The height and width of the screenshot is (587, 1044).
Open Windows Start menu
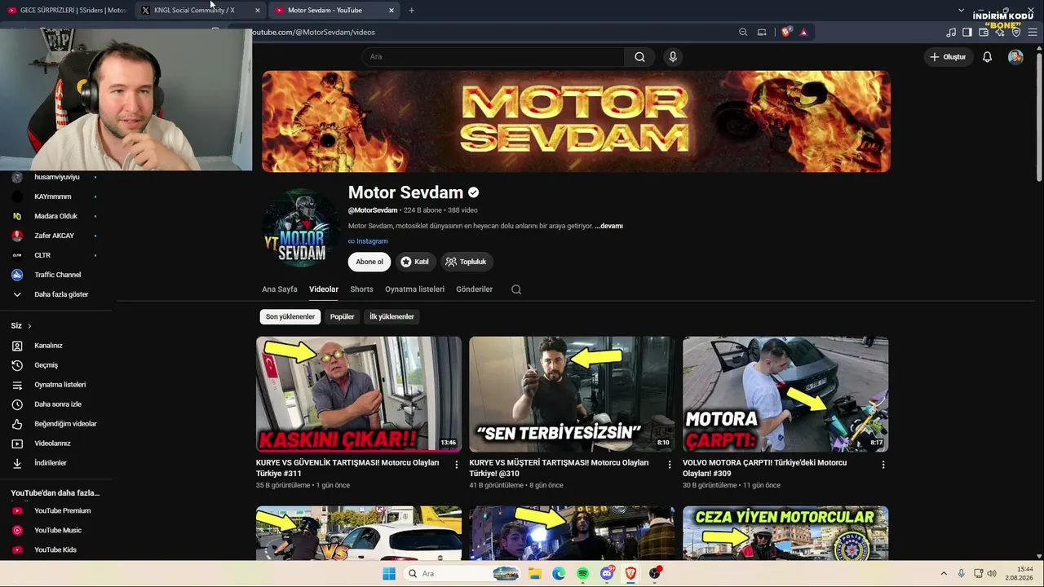click(388, 574)
